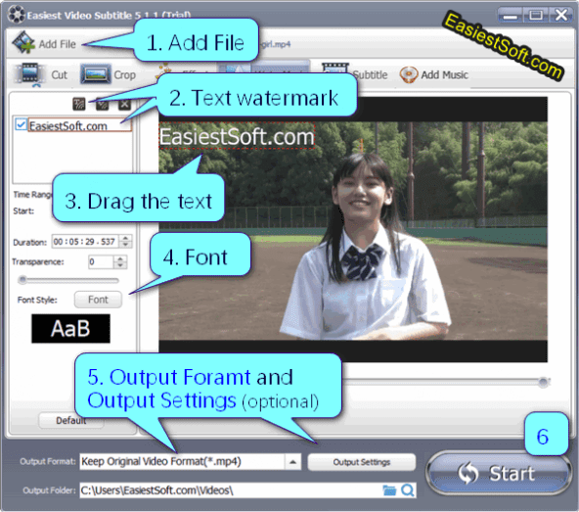The width and height of the screenshot is (579, 512).
Task: Open the Font style button
Action: coord(98,300)
